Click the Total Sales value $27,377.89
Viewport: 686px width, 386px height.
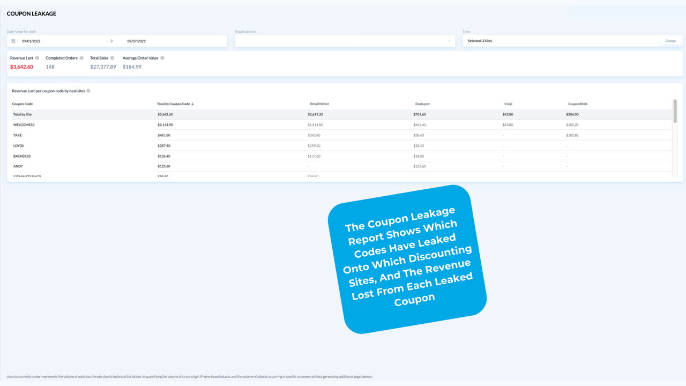(x=103, y=67)
